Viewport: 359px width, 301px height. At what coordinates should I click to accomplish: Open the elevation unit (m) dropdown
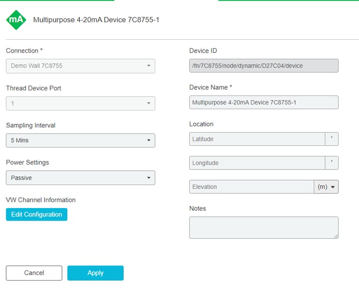[x=326, y=187]
